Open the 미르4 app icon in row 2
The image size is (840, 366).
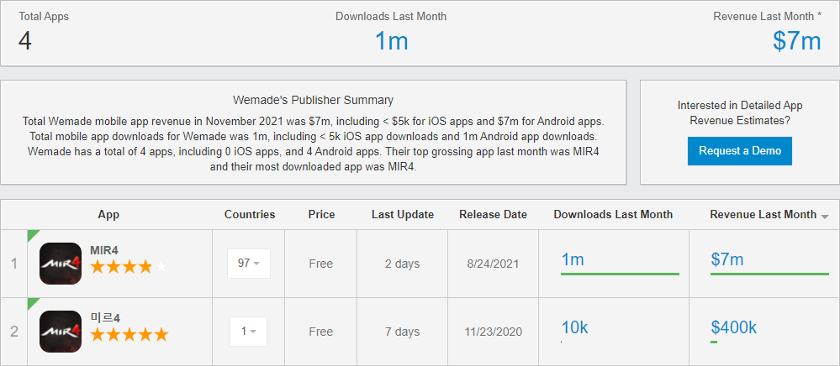pos(61,332)
